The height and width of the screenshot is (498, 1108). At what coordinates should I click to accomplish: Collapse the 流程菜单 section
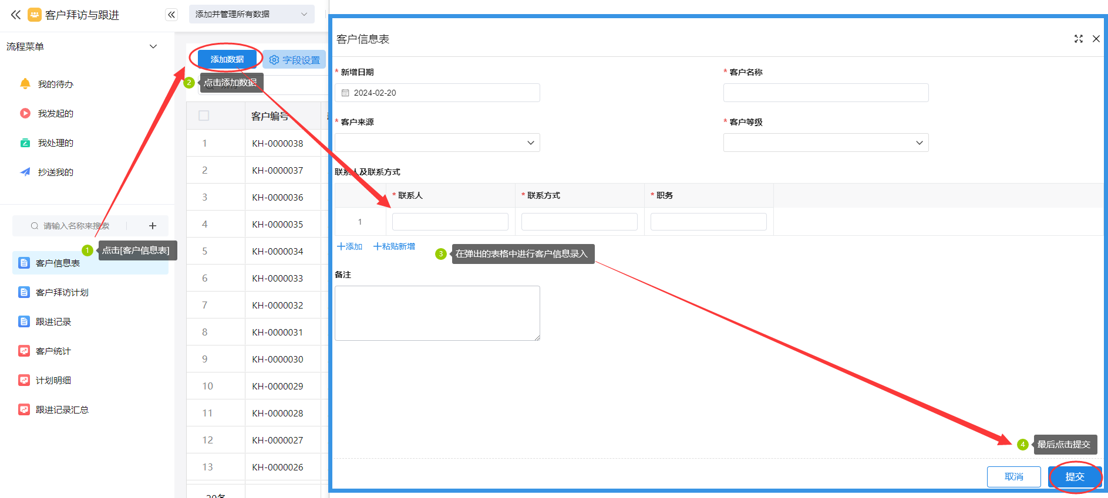tap(153, 46)
